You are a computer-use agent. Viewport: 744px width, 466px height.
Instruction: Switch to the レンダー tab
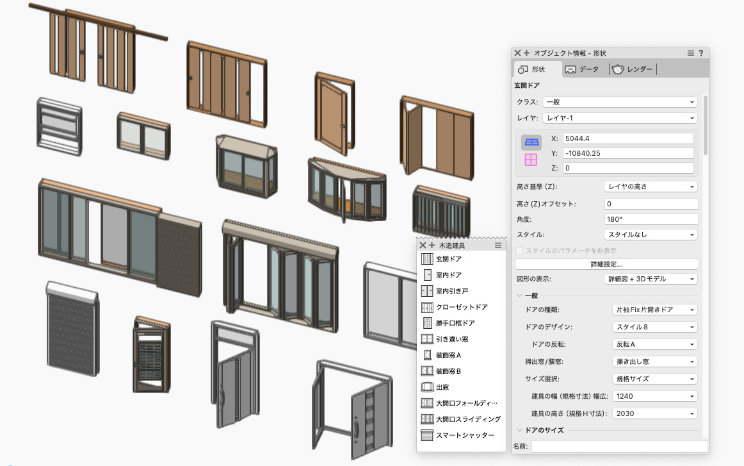[633, 69]
